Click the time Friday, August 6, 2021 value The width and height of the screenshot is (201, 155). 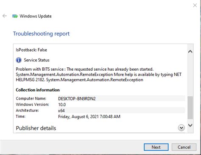click(89, 116)
